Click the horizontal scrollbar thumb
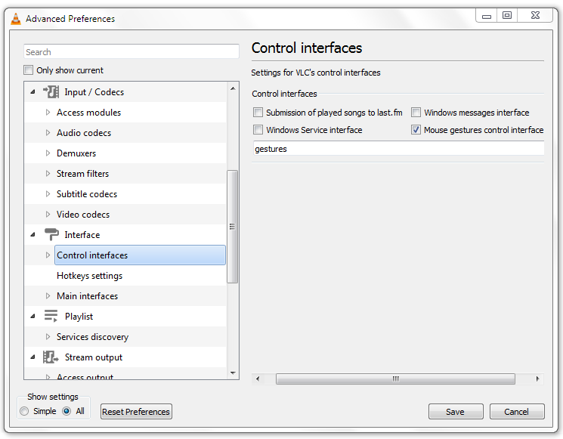563x439 pixels. [395, 379]
